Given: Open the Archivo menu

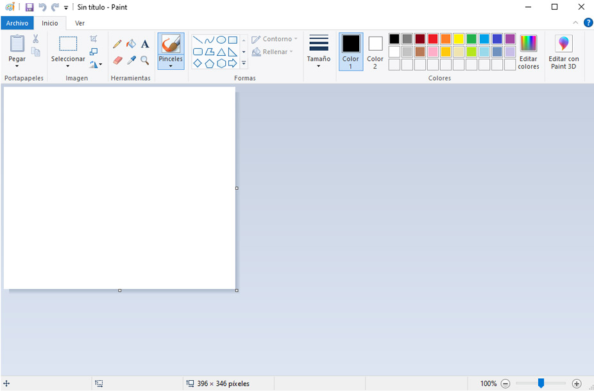Looking at the screenshot, I should 17,23.
